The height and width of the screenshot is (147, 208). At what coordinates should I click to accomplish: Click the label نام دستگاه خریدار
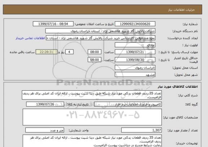185,31
